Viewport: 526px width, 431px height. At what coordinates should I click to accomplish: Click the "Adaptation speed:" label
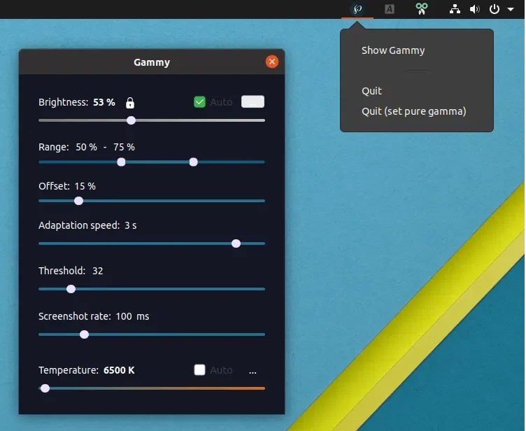point(79,225)
